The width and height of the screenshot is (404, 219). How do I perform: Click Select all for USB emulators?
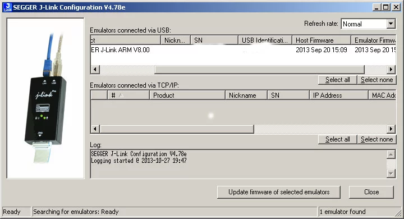pyautogui.click(x=338, y=80)
